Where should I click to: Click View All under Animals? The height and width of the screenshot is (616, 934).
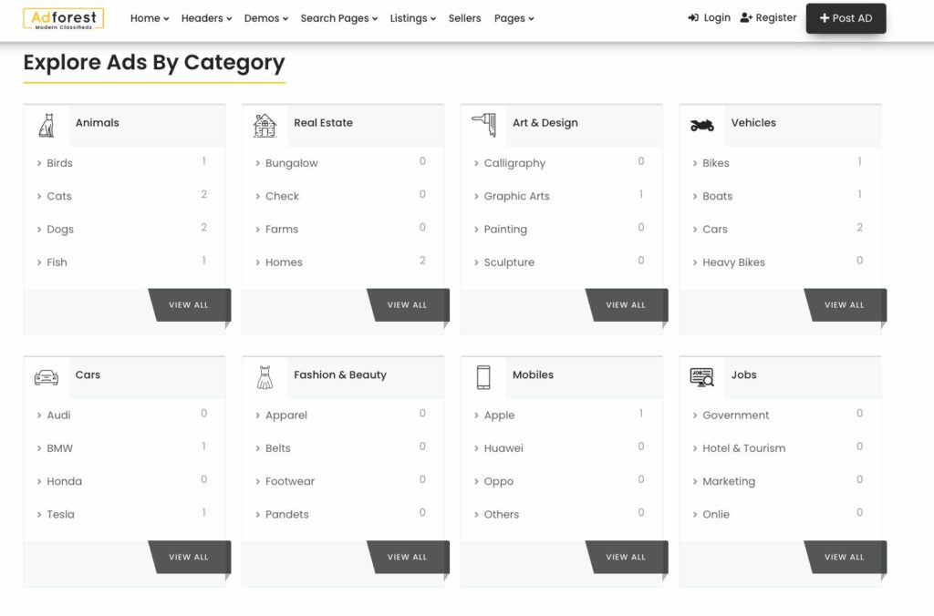click(x=189, y=305)
